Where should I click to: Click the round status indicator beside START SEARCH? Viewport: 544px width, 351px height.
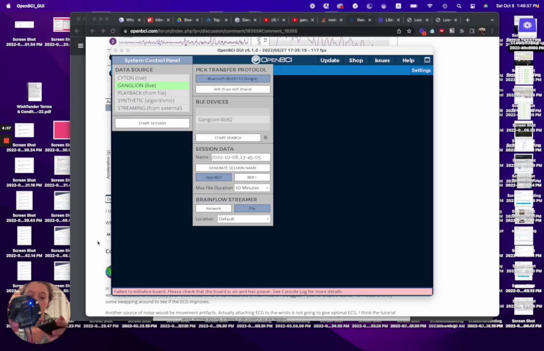266,137
